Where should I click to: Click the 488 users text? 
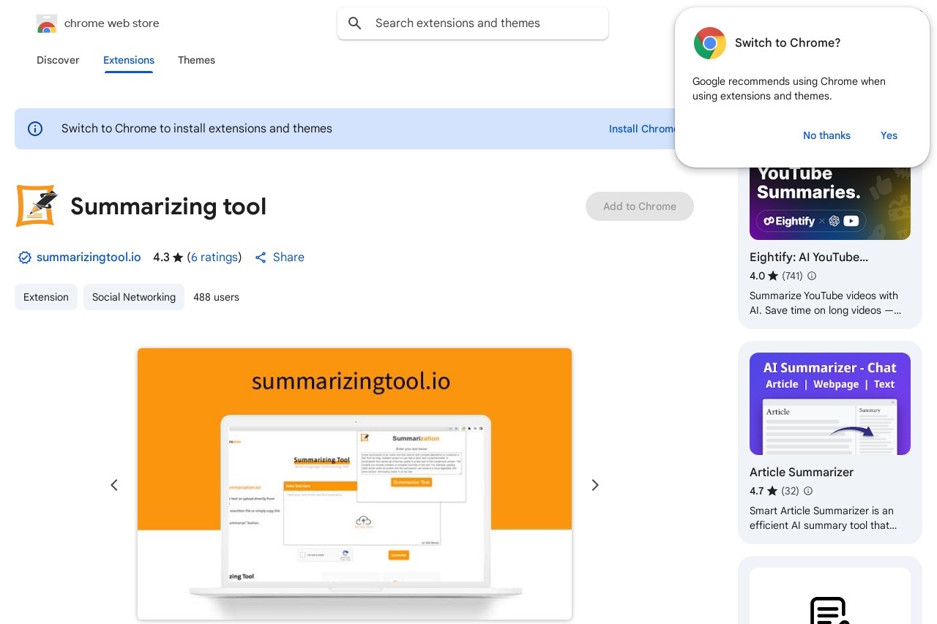(216, 297)
